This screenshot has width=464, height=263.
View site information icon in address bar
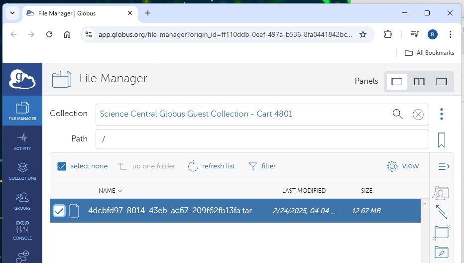point(89,34)
